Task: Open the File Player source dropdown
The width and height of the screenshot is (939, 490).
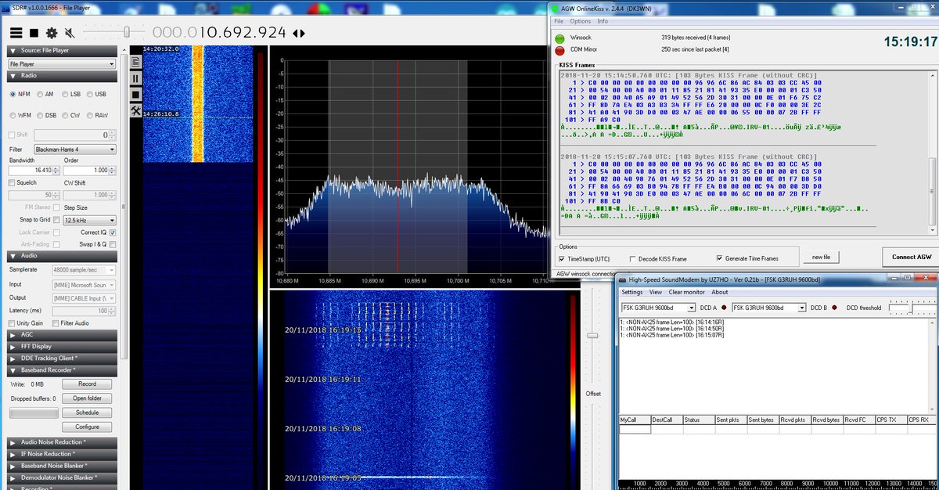Action: click(x=62, y=63)
